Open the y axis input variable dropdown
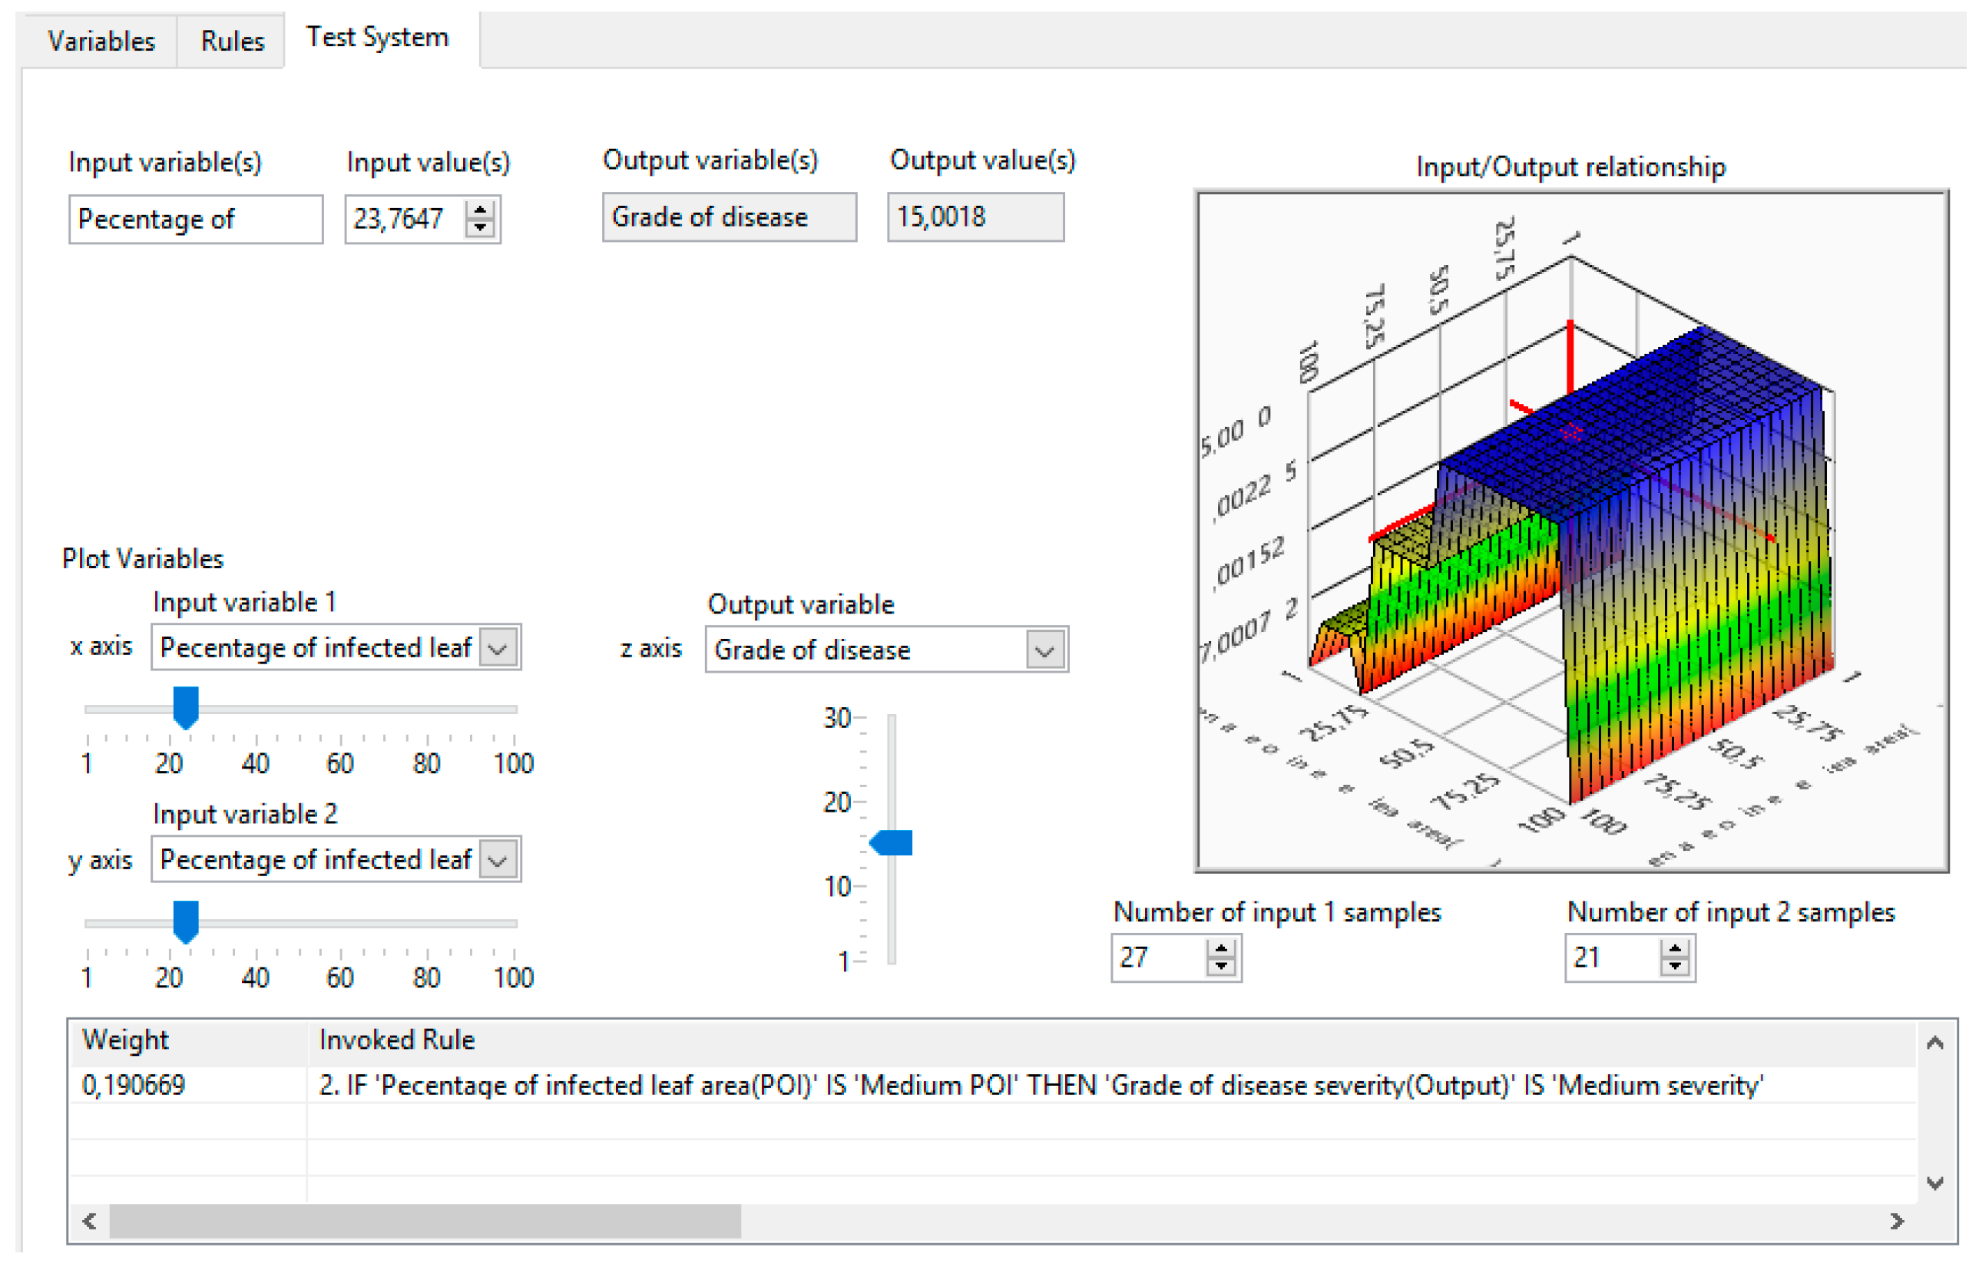Viewport: 1979px width, 1267px height. (498, 861)
